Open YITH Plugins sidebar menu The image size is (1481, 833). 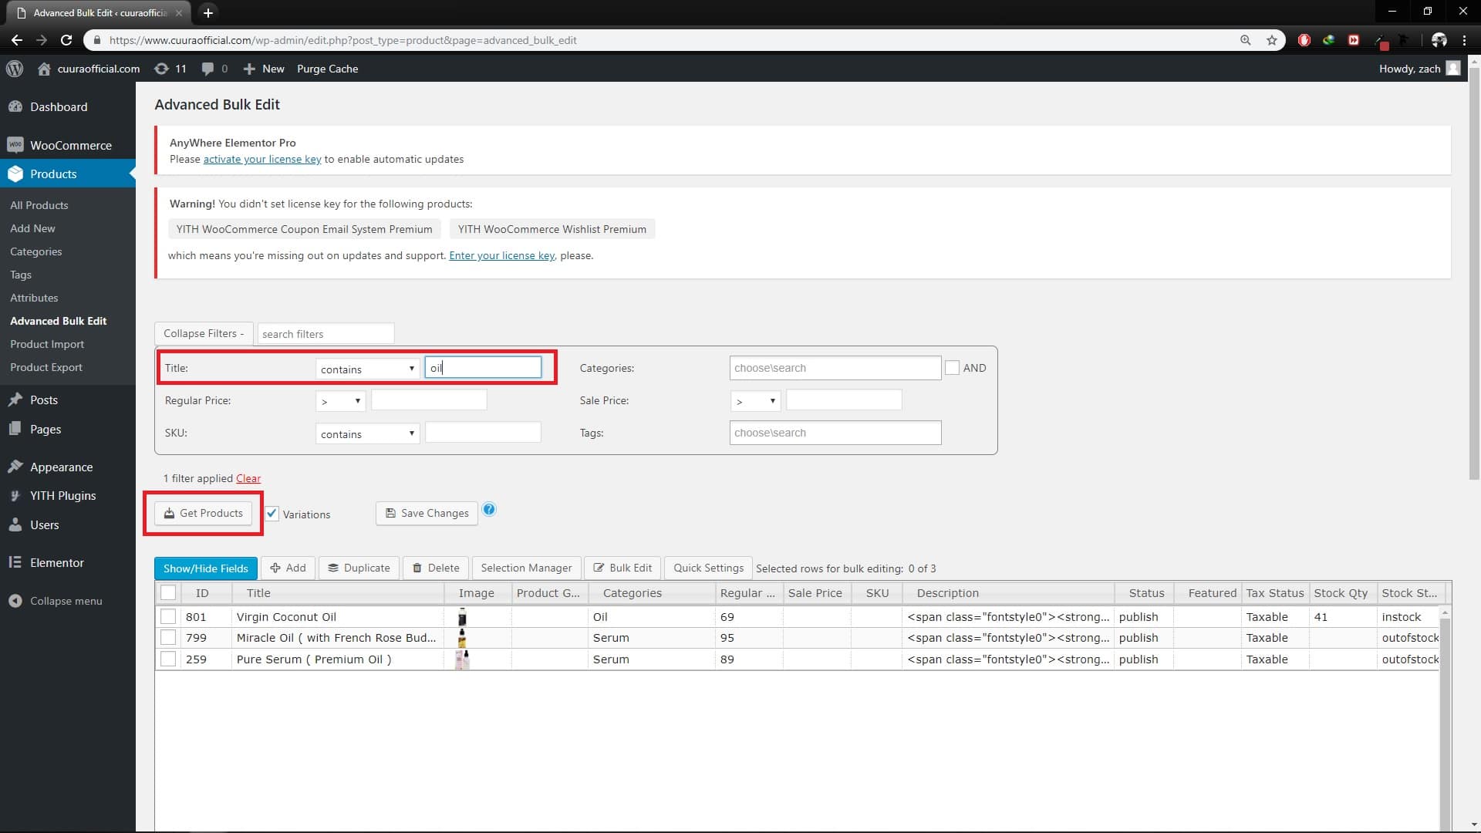coord(68,495)
